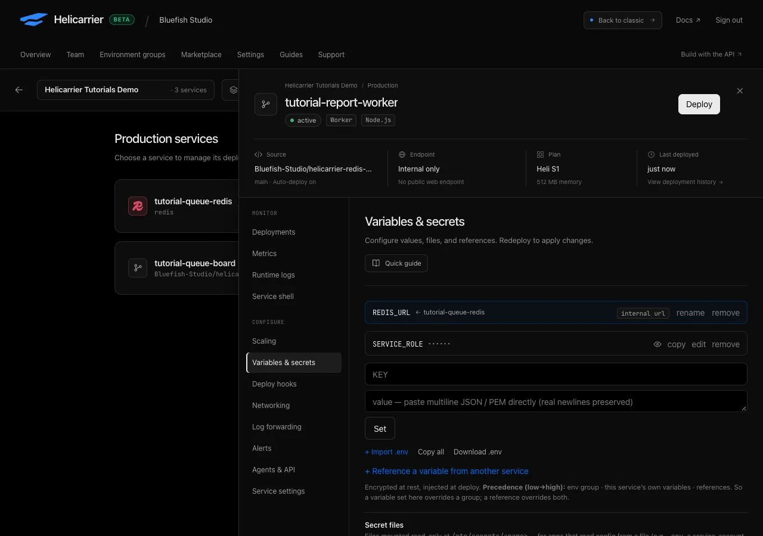The height and width of the screenshot is (536, 763).
Task: Open the Docs link
Action: coord(688,20)
